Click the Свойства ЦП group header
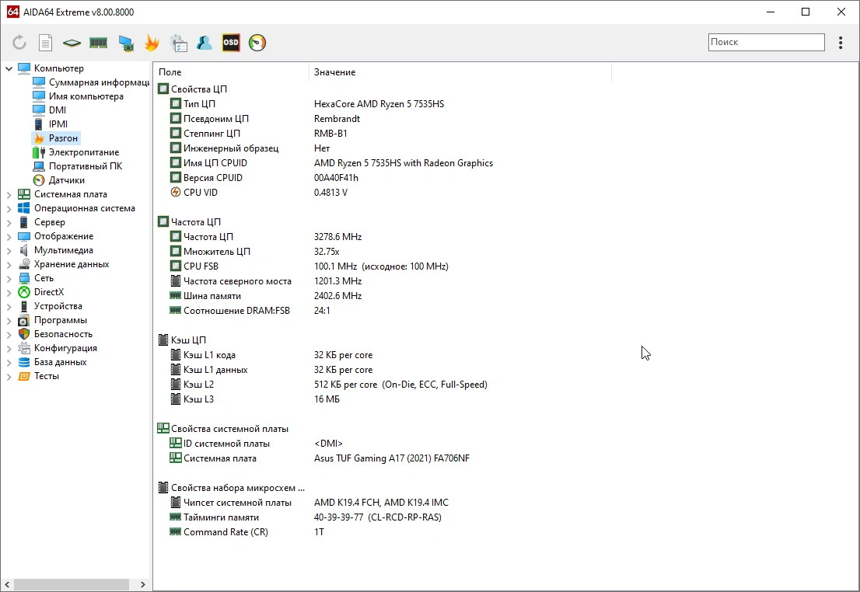Image resolution: width=860 pixels, height=592 pixels. click(x=193, y=89)
